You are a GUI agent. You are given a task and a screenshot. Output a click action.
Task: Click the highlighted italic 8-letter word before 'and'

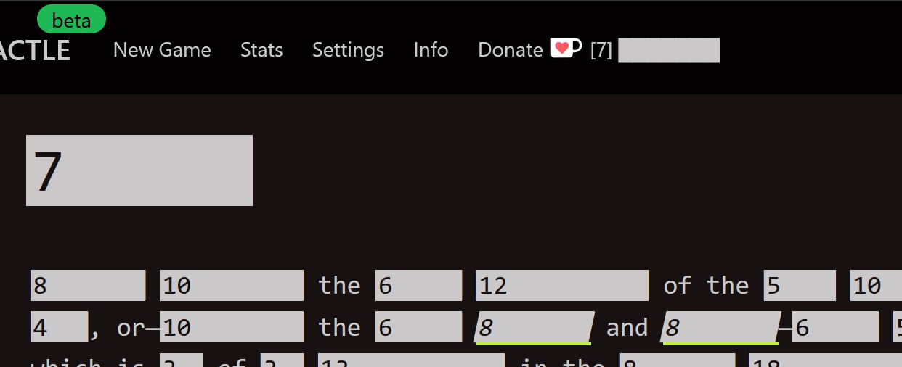534,327
